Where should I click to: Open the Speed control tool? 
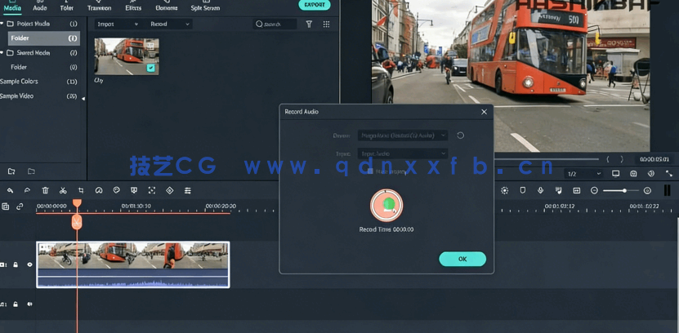[x=99, y=190]
